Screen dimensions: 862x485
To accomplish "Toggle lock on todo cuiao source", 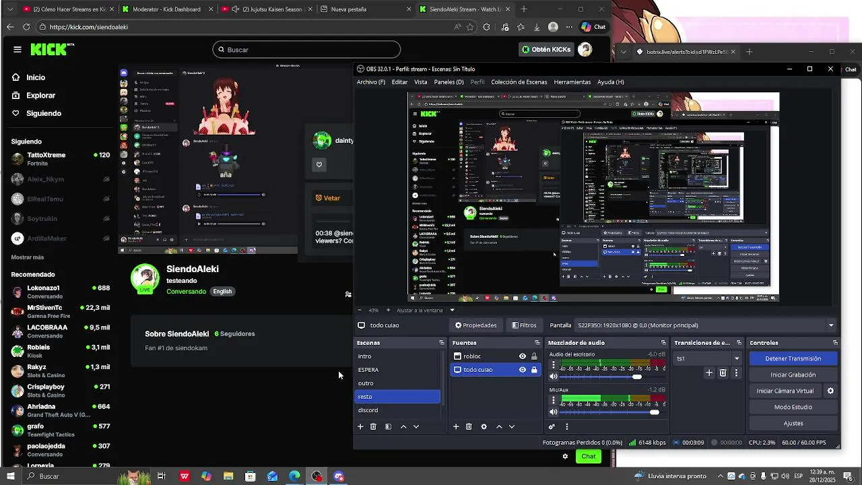I will tap(534, 370).
